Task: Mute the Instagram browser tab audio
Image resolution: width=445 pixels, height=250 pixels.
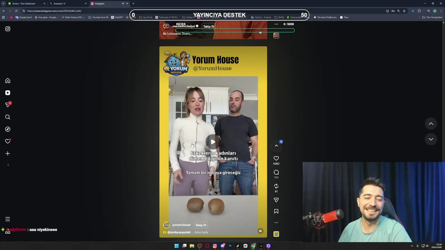Action: click(x=123, y=3)
